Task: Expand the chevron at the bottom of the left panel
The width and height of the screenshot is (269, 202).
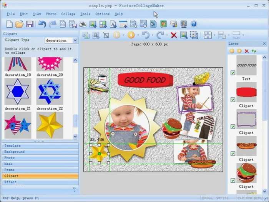Action: point(74,189)
